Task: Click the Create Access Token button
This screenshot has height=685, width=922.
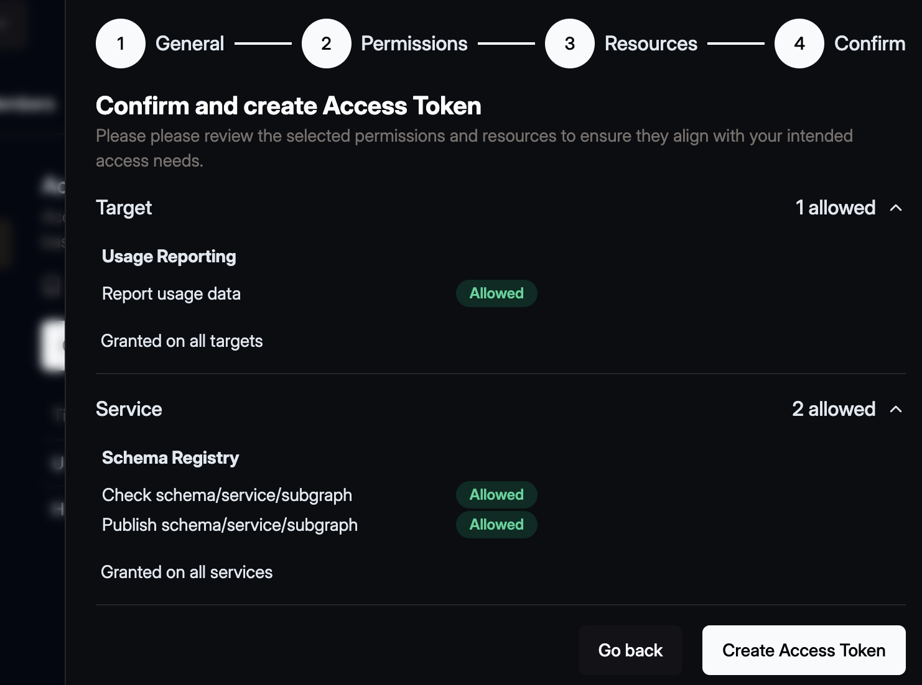Action: click(803, 650)
